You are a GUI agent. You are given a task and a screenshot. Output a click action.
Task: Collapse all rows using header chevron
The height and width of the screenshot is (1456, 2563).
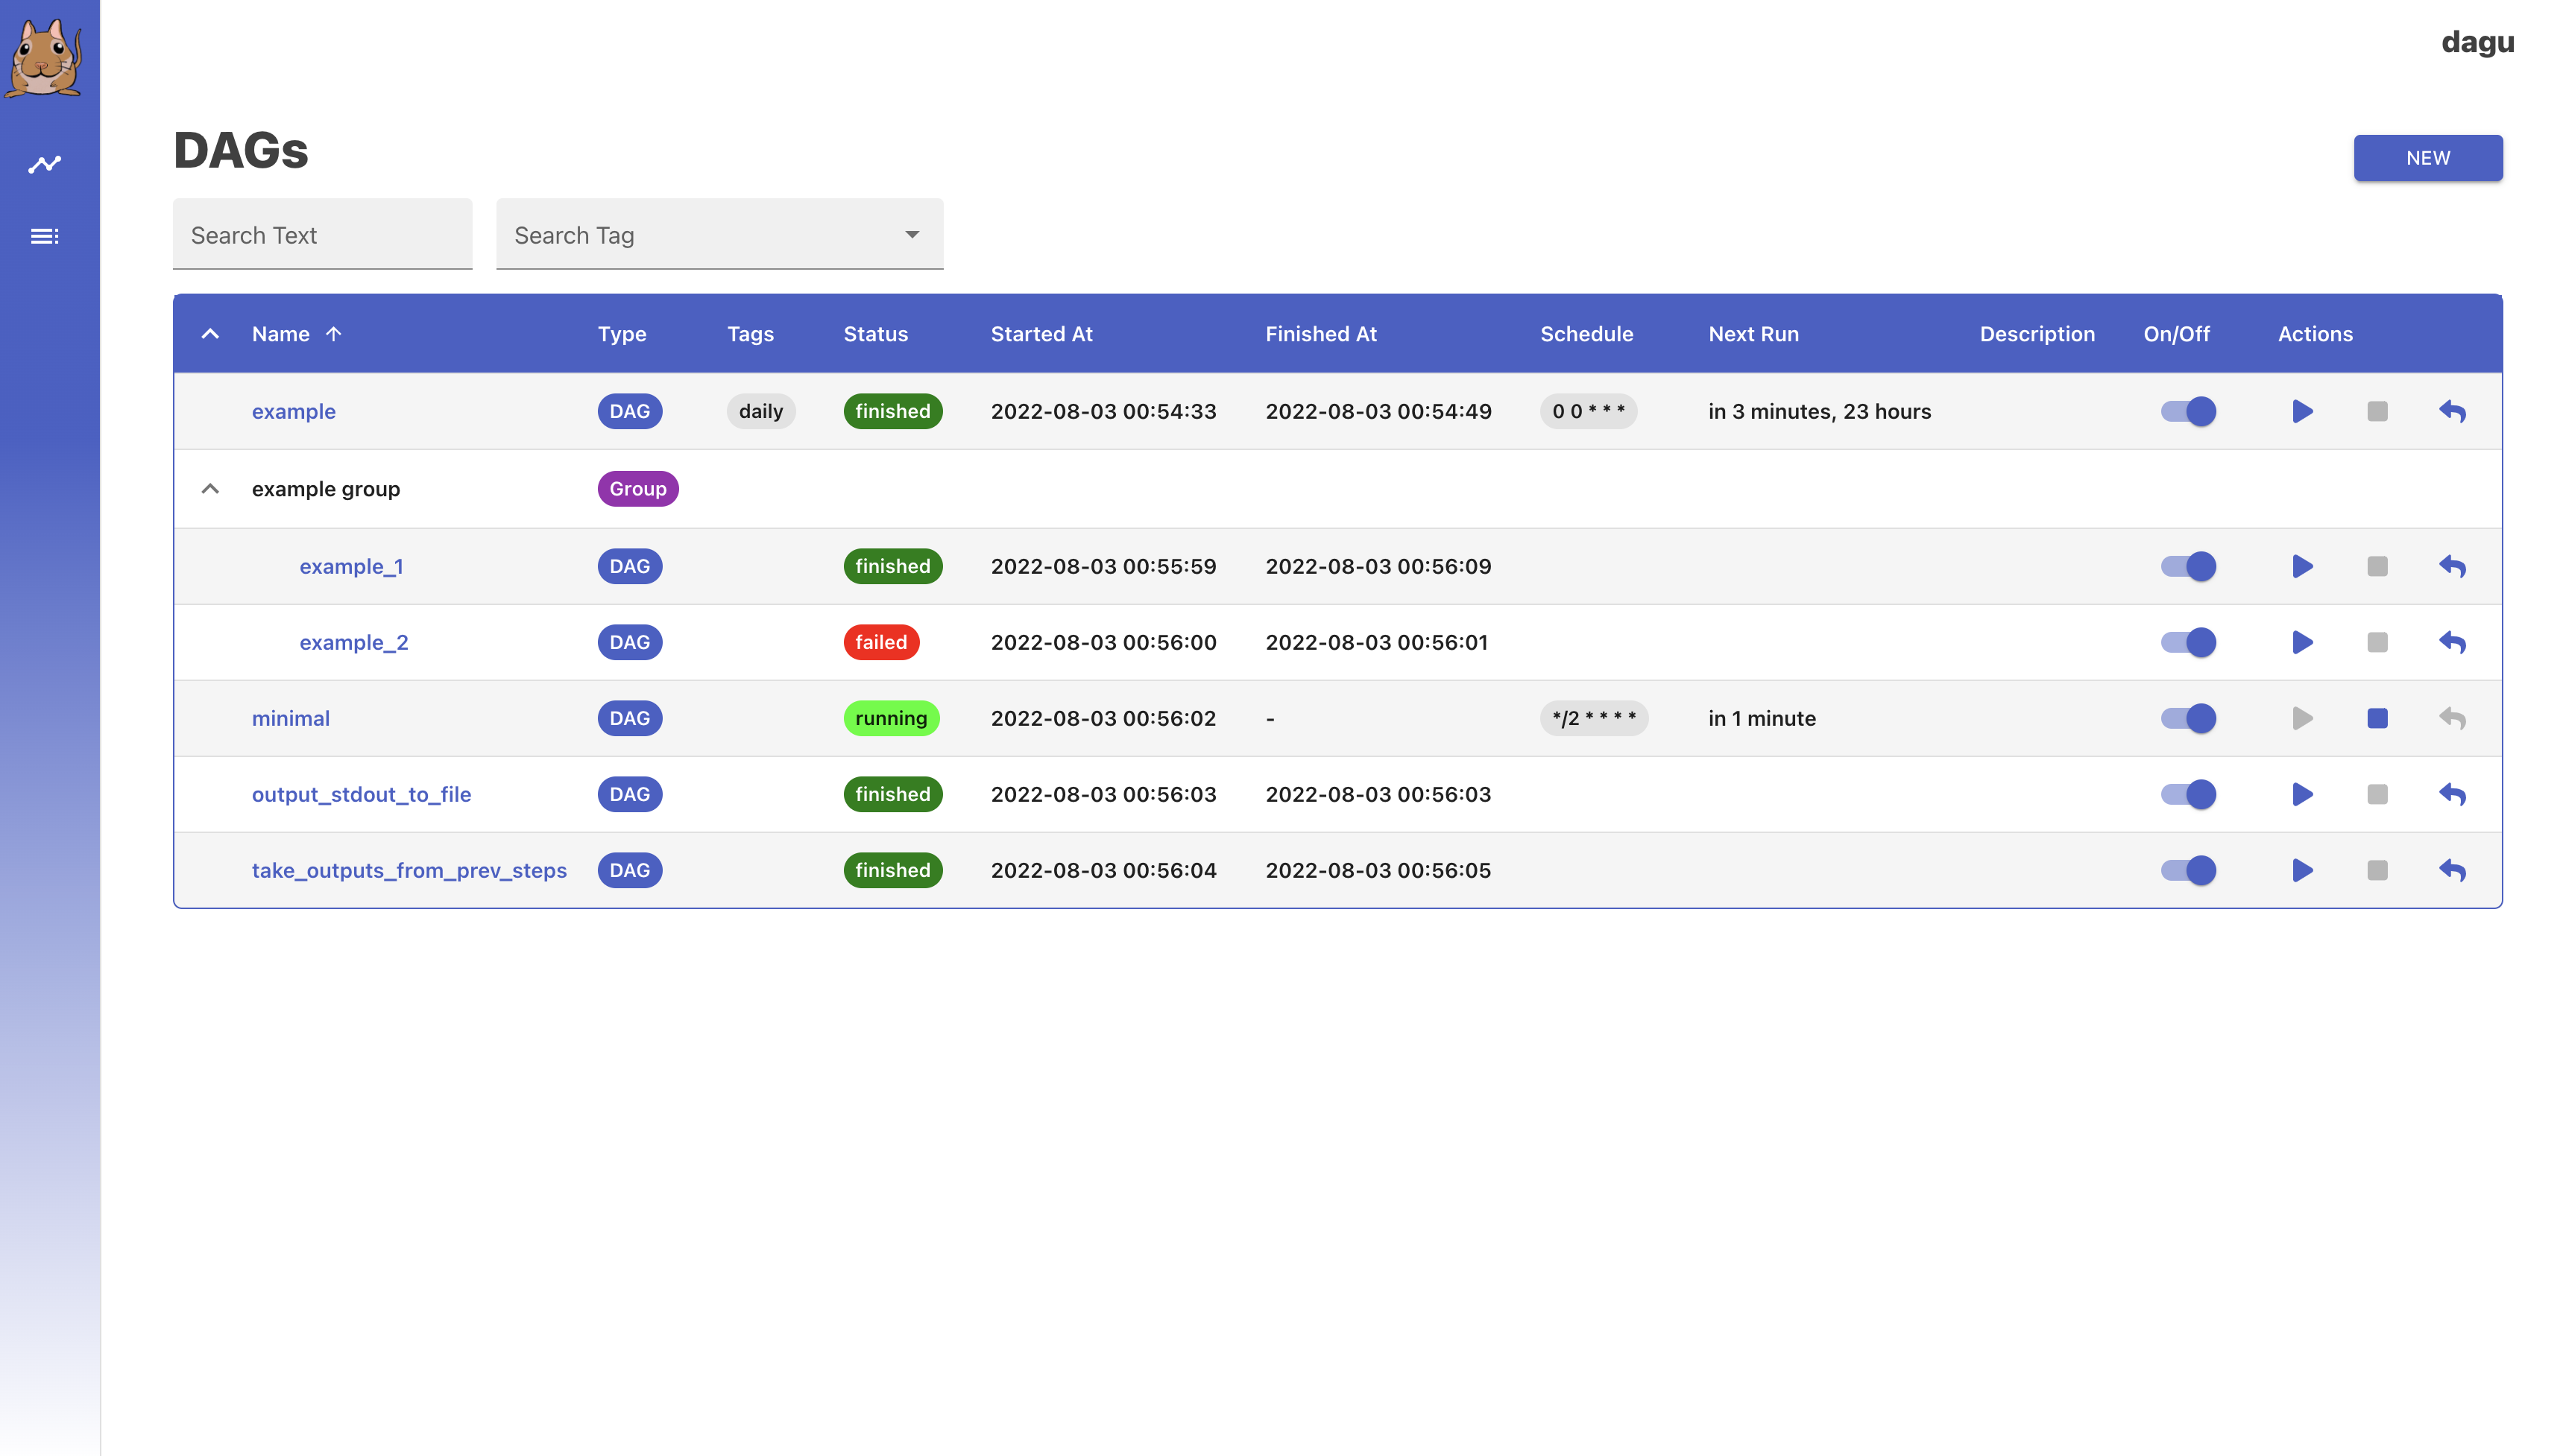tap(210, 334)
